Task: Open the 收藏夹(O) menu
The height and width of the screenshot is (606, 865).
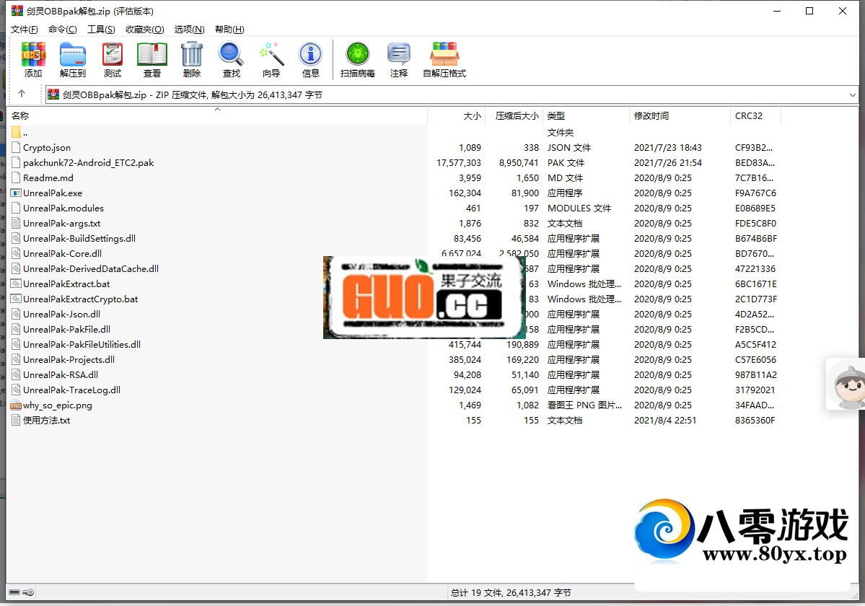Action: coord(144,30)
